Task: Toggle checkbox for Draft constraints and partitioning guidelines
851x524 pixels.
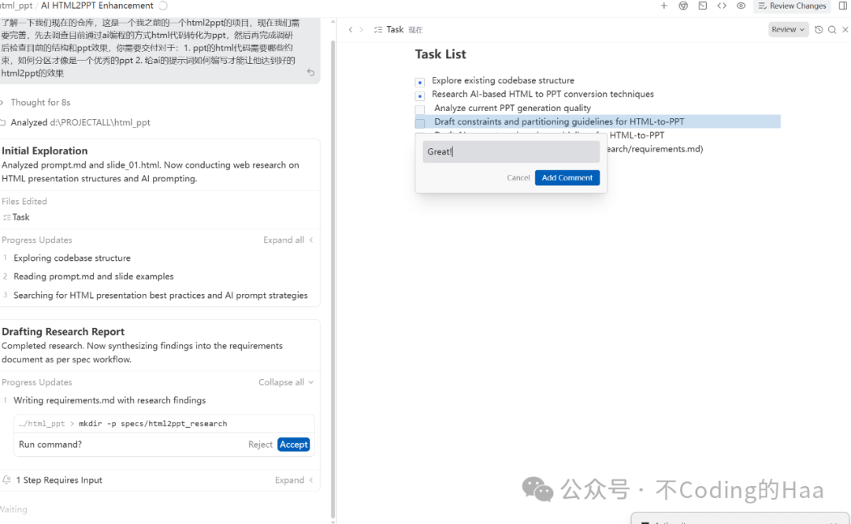Action: coord(419,123)
